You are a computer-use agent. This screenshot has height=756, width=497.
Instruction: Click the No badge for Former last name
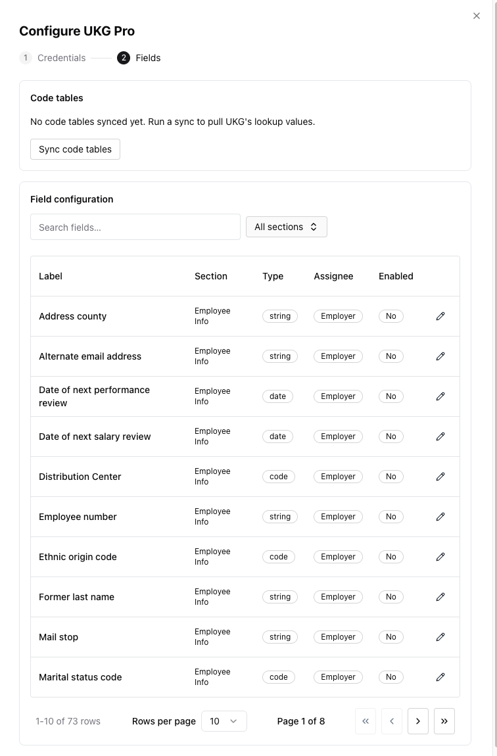click(x=391, y=596)
